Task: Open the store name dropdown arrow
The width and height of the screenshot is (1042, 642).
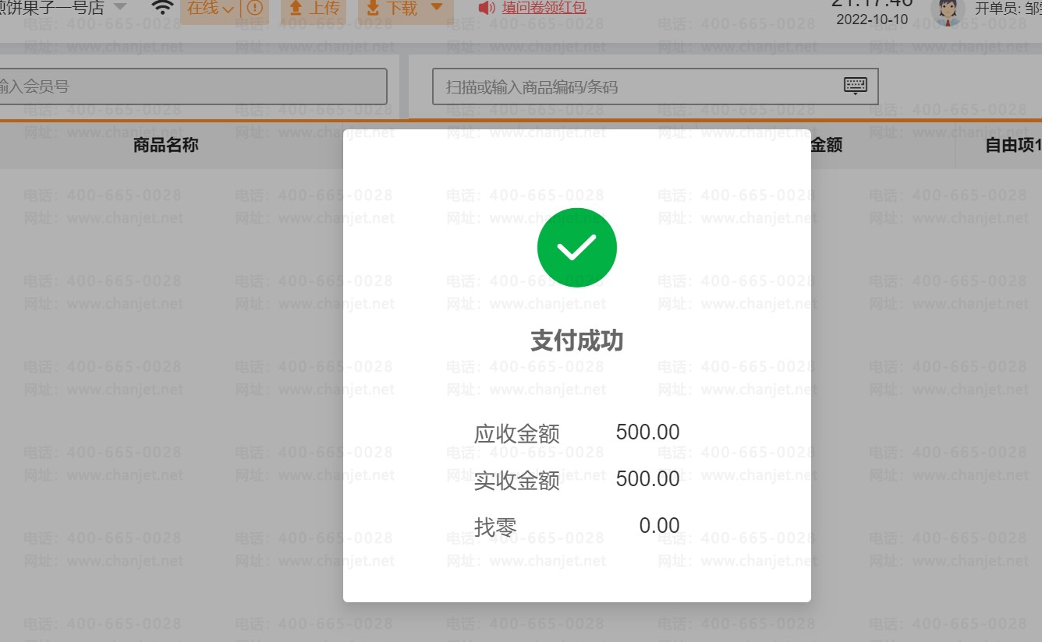Action: (x=119, y=7)
